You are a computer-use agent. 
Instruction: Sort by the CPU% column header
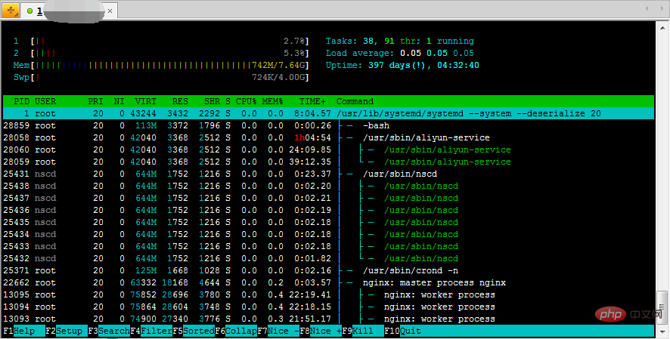(x=247, y=101)
